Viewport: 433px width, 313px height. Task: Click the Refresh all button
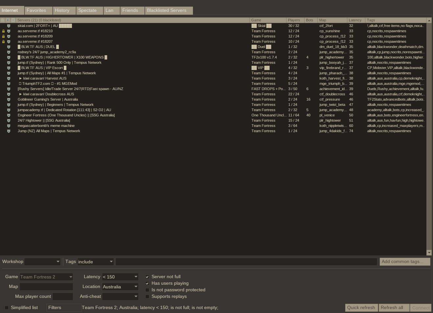point(394,308)
